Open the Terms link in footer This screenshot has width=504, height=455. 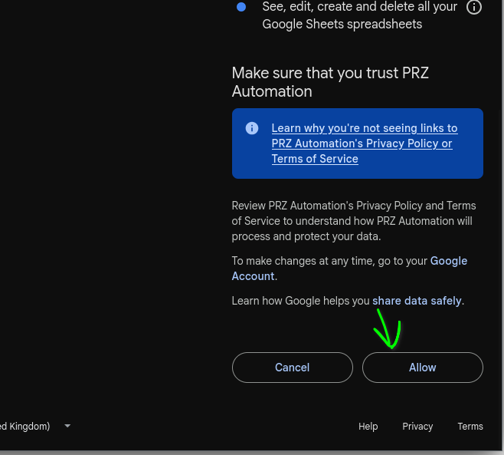coord(470,427)
